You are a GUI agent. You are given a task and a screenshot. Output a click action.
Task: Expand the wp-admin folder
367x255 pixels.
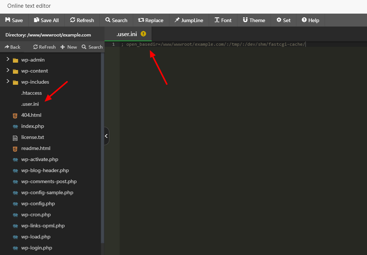pyautogui.click(x=8, y=60)
